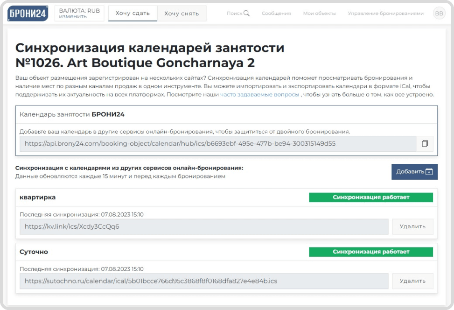
Task: Click text Данные обновляются каждые 15 минут
Action: pyautogui.click(x=71, y=176)
